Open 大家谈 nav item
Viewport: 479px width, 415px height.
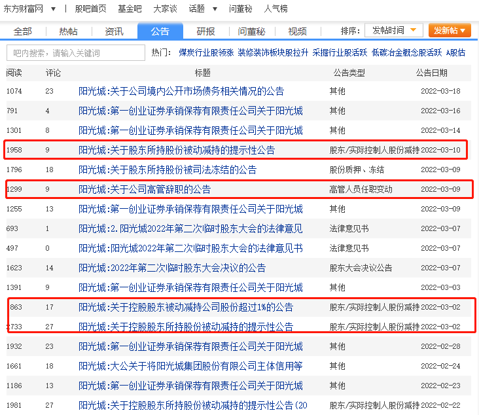(165, 9)
